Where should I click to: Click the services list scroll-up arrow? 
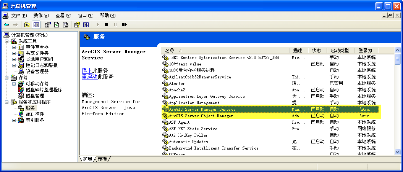[397, 51]
